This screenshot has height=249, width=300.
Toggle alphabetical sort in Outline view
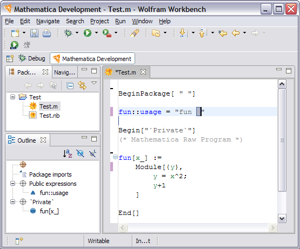click(68, 153)
